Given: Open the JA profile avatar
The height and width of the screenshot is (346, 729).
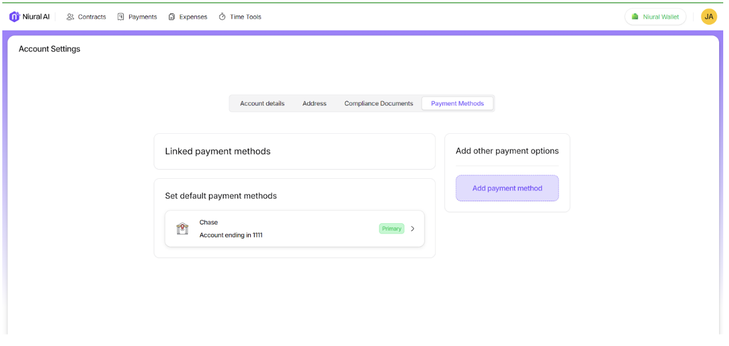Looking at the screenshot, I should click(x=709, y=17).
